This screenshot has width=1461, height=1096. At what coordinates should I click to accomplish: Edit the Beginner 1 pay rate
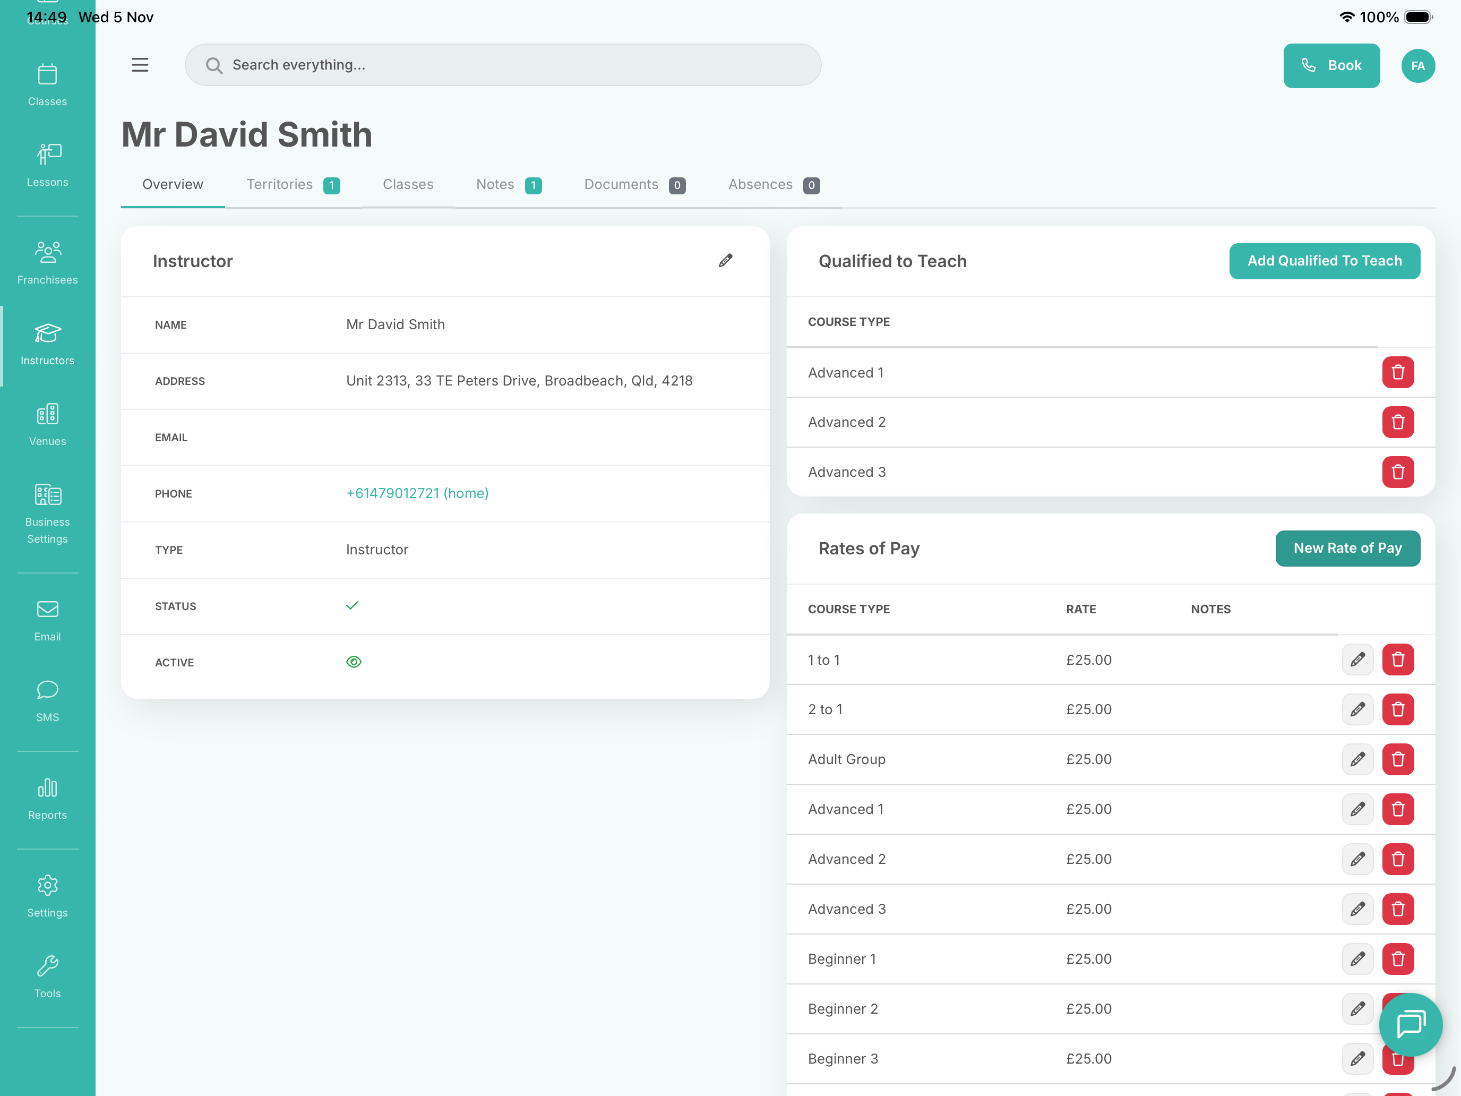[1357, 958]
